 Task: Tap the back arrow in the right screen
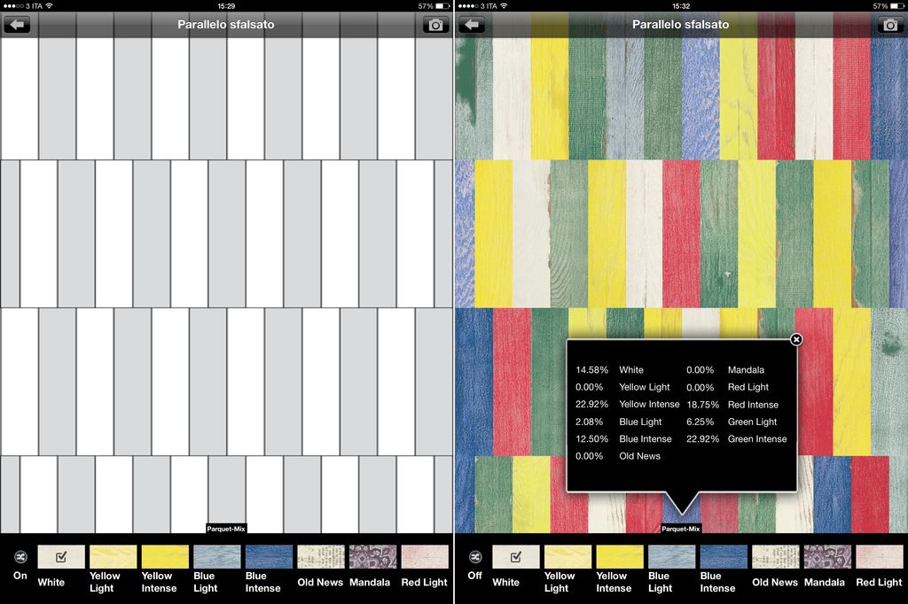472,25
